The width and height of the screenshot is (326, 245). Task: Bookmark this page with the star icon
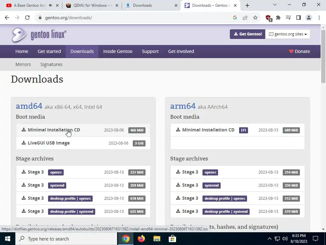[255, 18]
